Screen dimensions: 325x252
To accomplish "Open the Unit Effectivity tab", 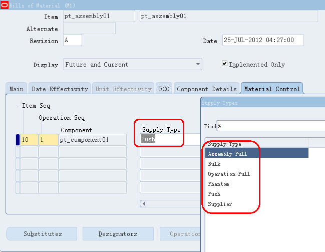I will 123,89.
